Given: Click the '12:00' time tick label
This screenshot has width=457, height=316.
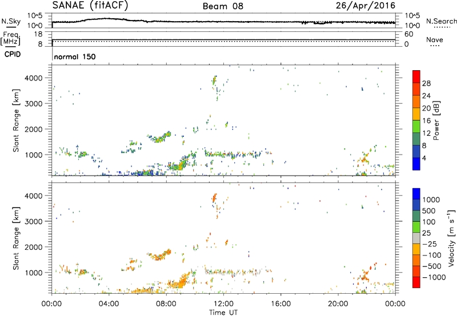Looking at the screenshot, I should click(x=223, y=304).
